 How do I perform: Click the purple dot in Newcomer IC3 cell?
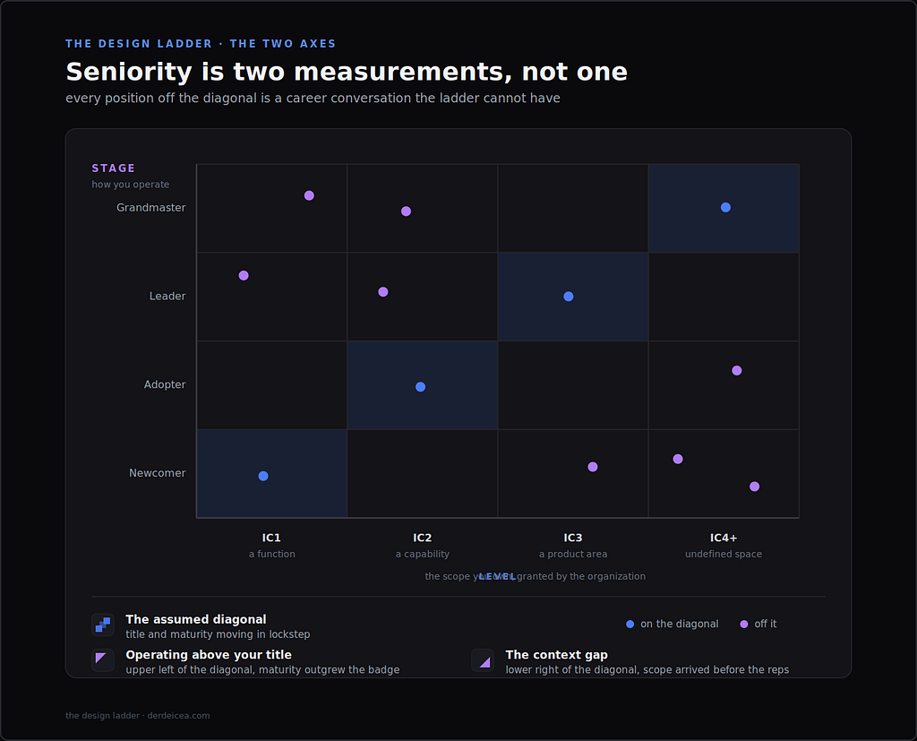(x=593, y=467)
